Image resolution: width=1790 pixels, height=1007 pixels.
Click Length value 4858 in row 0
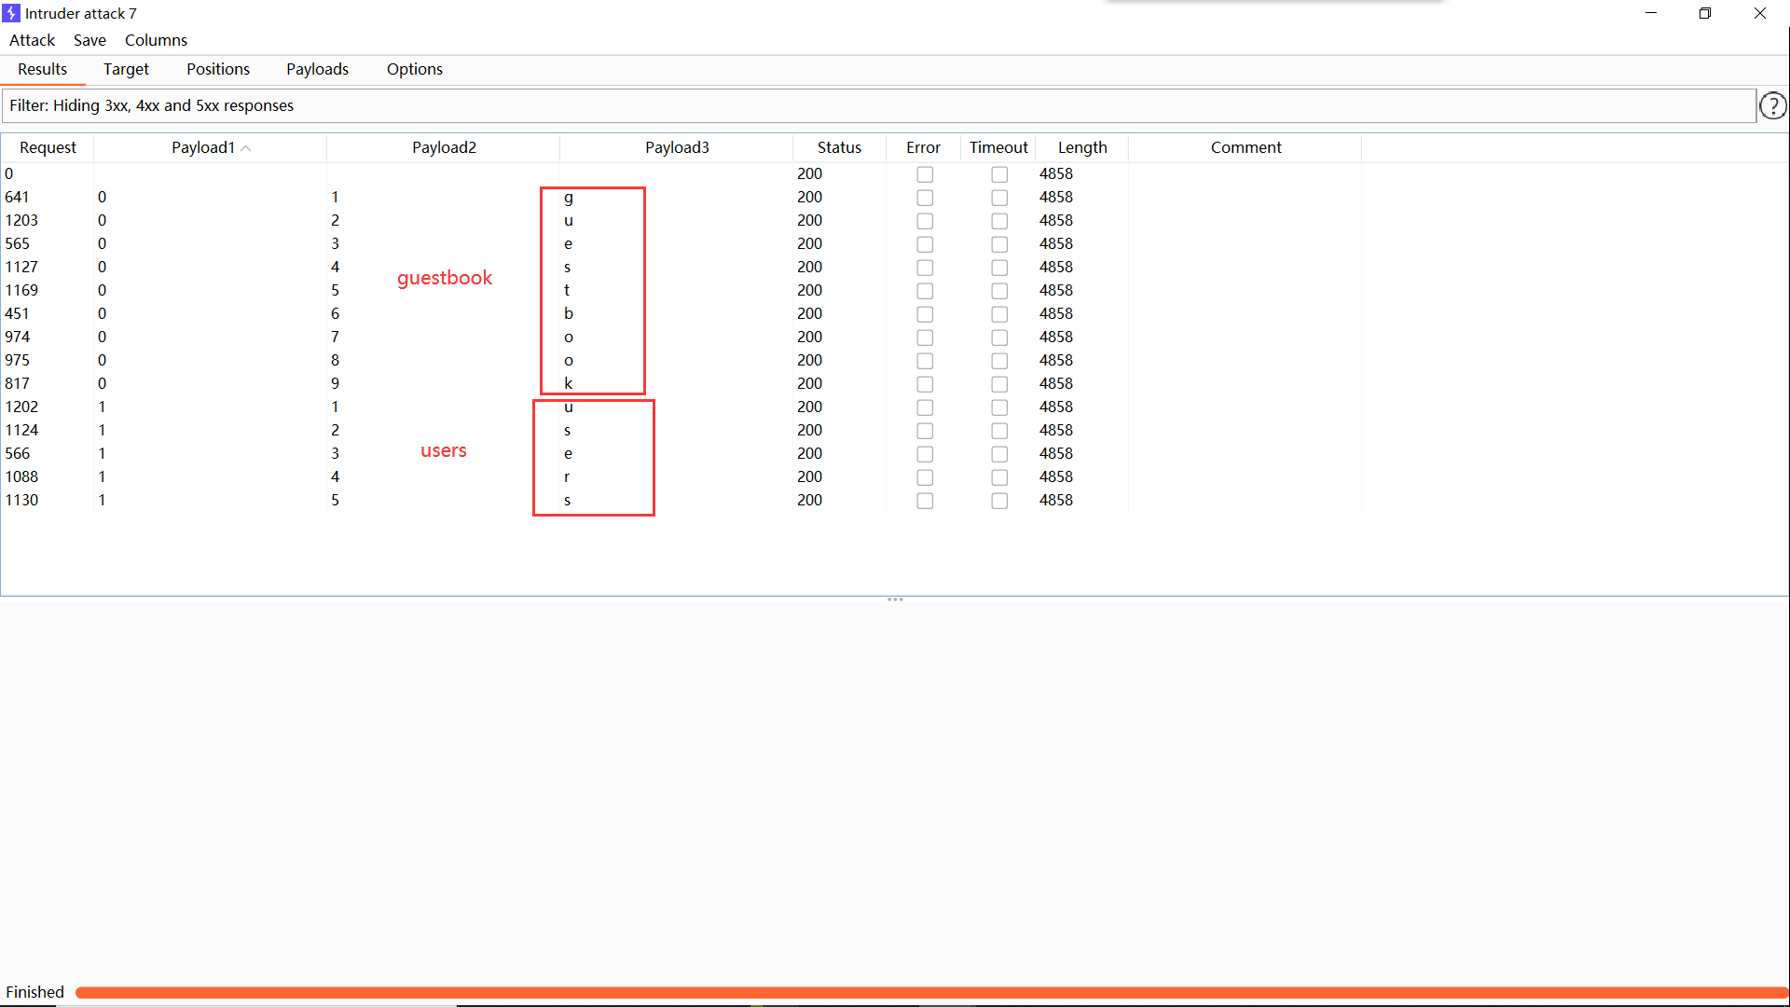pos(1056,173)
